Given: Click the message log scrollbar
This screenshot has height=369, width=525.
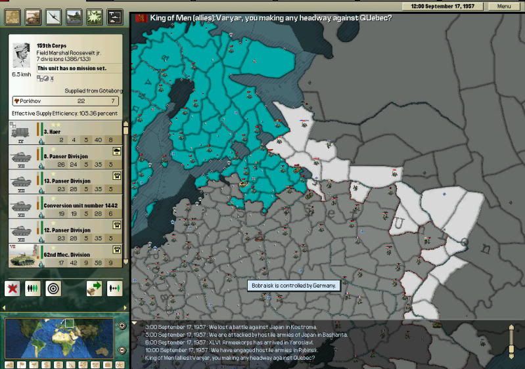Looking at the screenshot, I should (511, 341).
